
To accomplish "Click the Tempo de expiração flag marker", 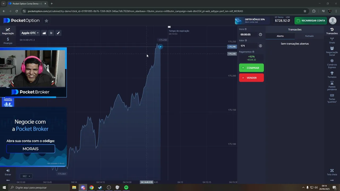I will pos(169,27).
